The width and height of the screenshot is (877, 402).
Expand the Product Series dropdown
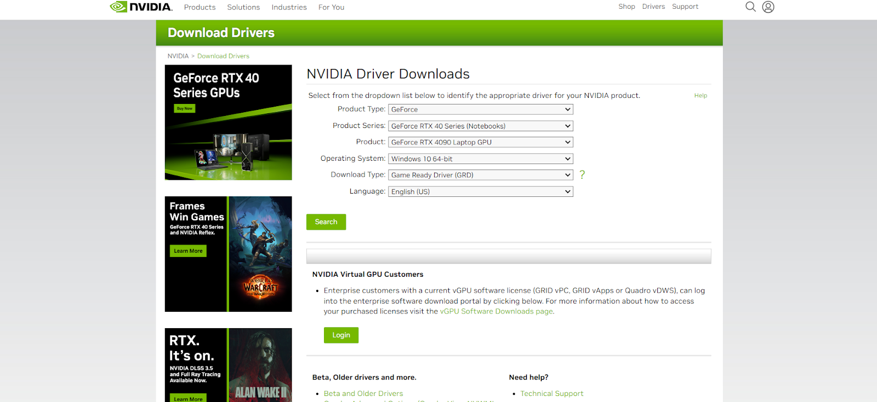481,126
